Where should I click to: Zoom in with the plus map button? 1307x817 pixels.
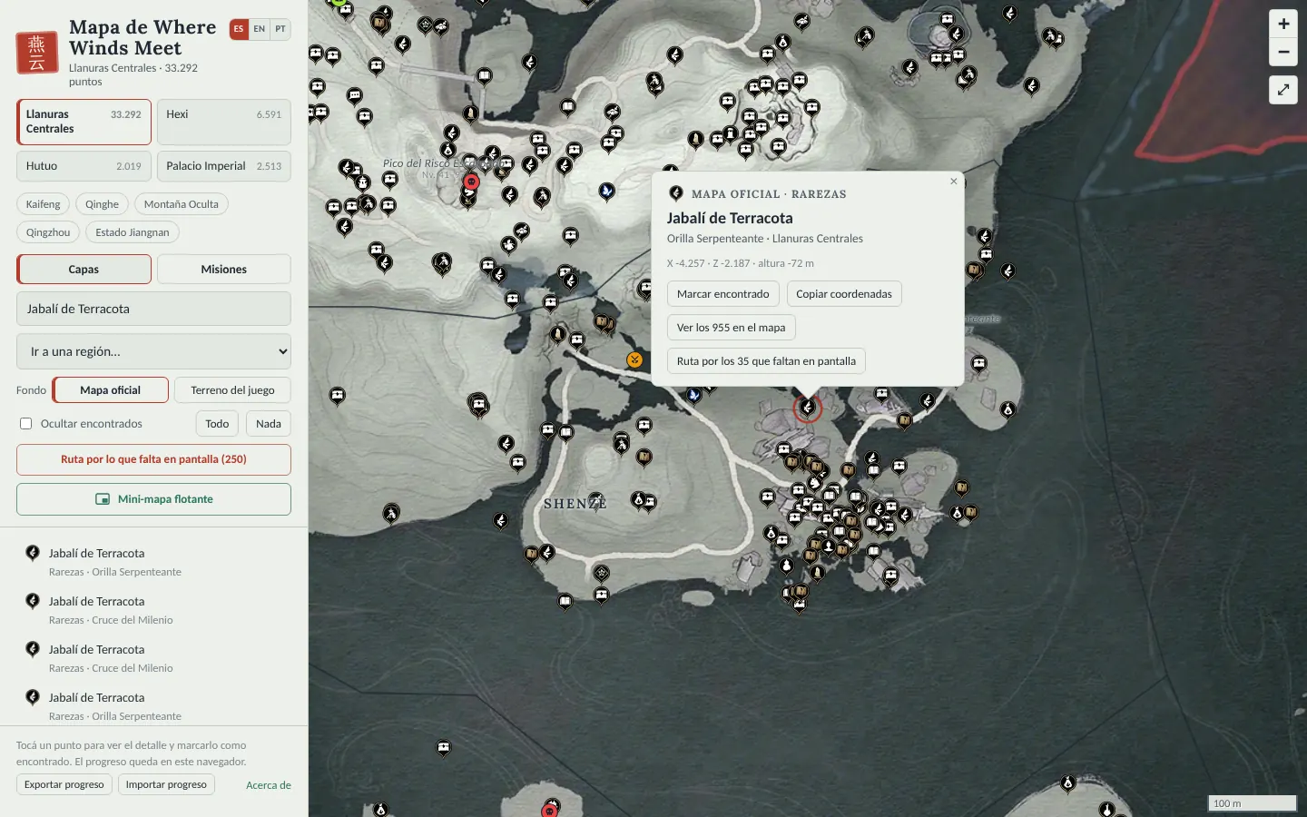coord(1283,25)
